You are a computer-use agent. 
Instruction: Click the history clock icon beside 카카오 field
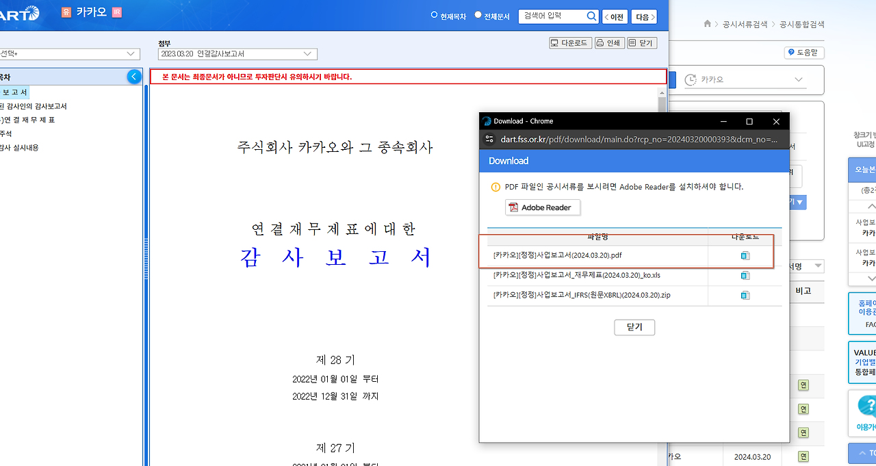click(690, 79)
